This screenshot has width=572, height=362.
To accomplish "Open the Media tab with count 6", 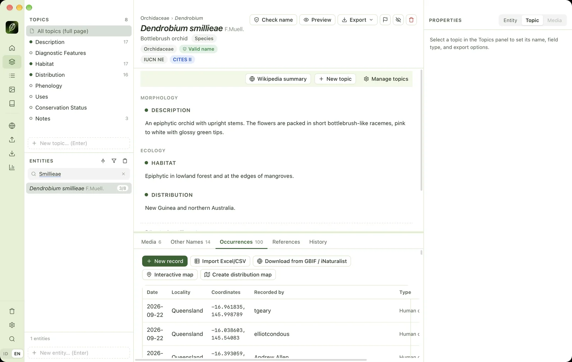I will click(151, 242).
